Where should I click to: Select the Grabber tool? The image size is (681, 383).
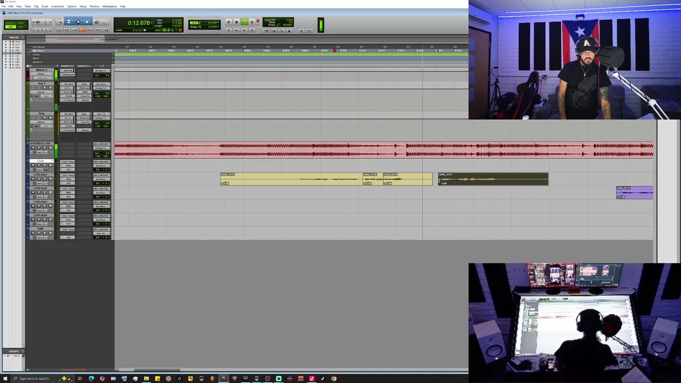(x=87, y=22)
